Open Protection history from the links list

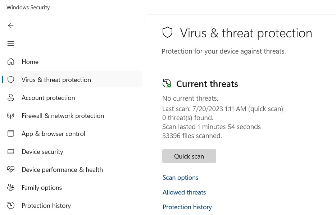pos(187,207)
